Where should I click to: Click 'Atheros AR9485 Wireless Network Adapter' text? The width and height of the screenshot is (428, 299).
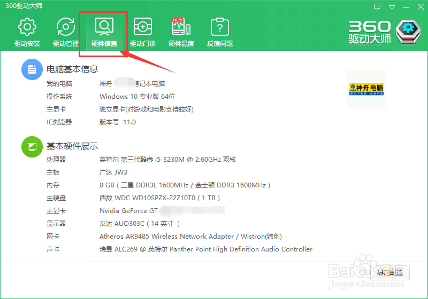pyautogui.click(x=166, y=237)
